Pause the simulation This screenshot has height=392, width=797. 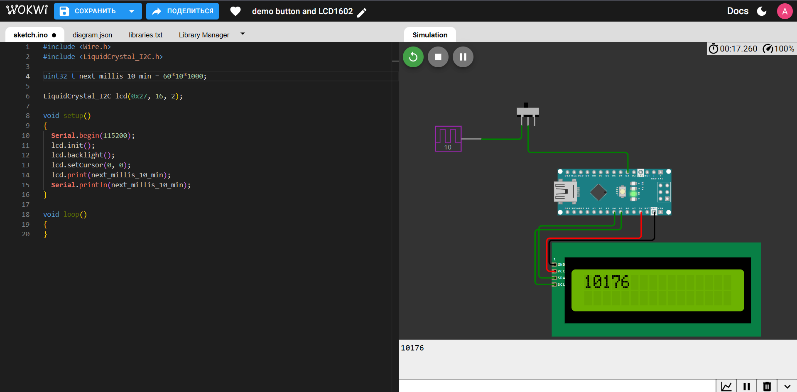(463, 57)
